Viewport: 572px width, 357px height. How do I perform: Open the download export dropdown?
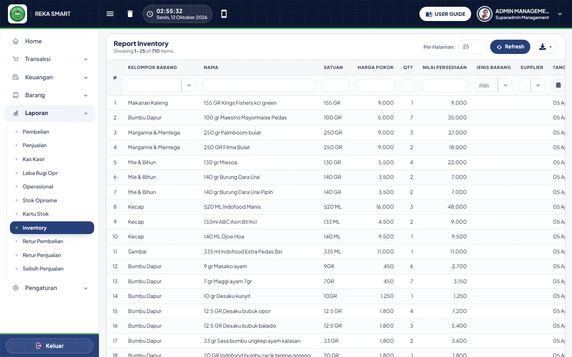[545, 47]
